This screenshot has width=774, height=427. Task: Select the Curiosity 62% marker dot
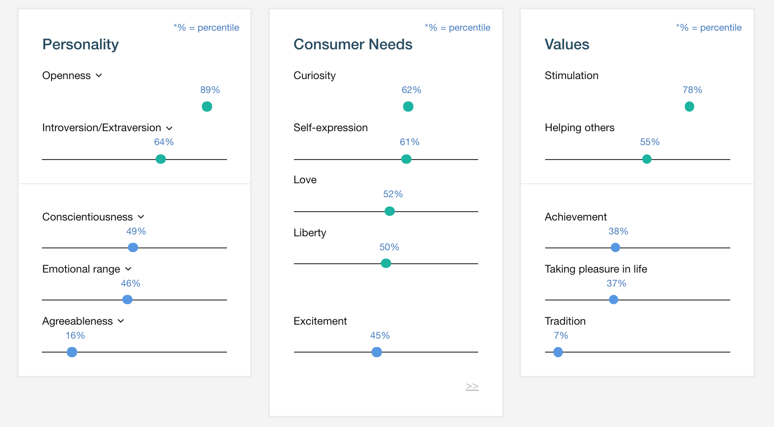(408, 107)
